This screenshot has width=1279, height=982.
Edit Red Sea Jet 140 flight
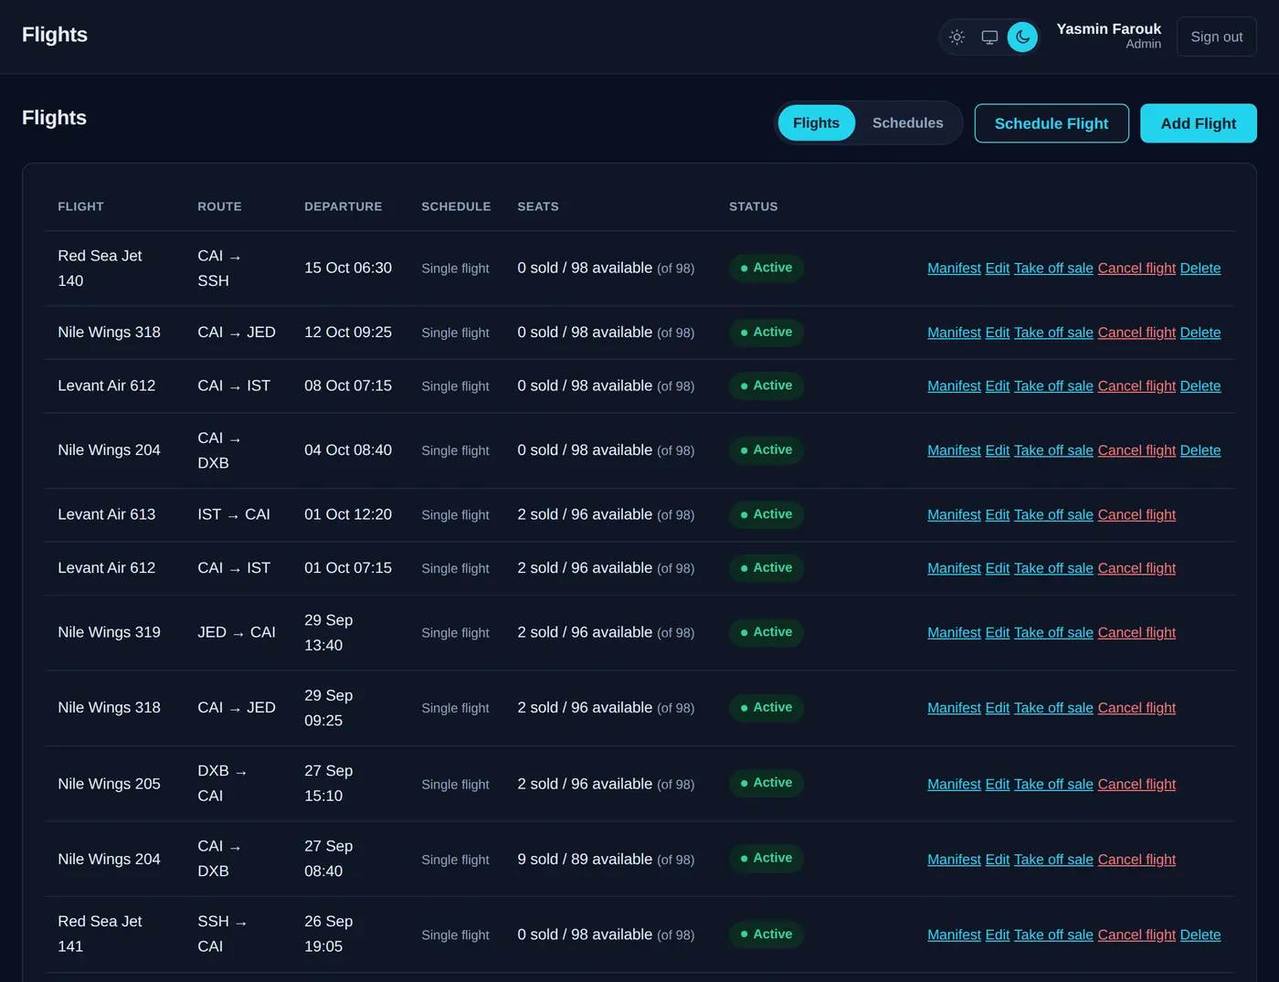coord(997,269)
